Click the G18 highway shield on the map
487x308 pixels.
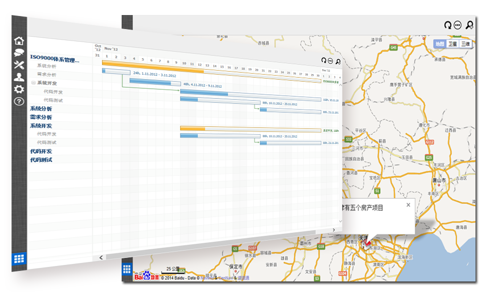click(321, 246)
